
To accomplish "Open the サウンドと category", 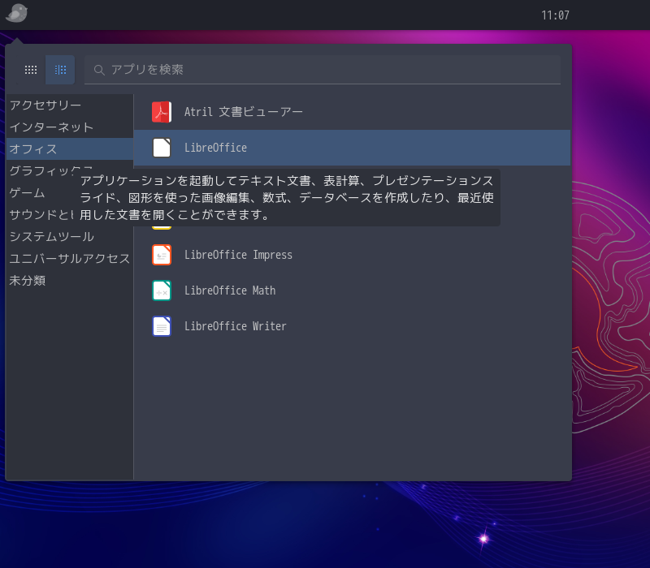I will [41, 214].
